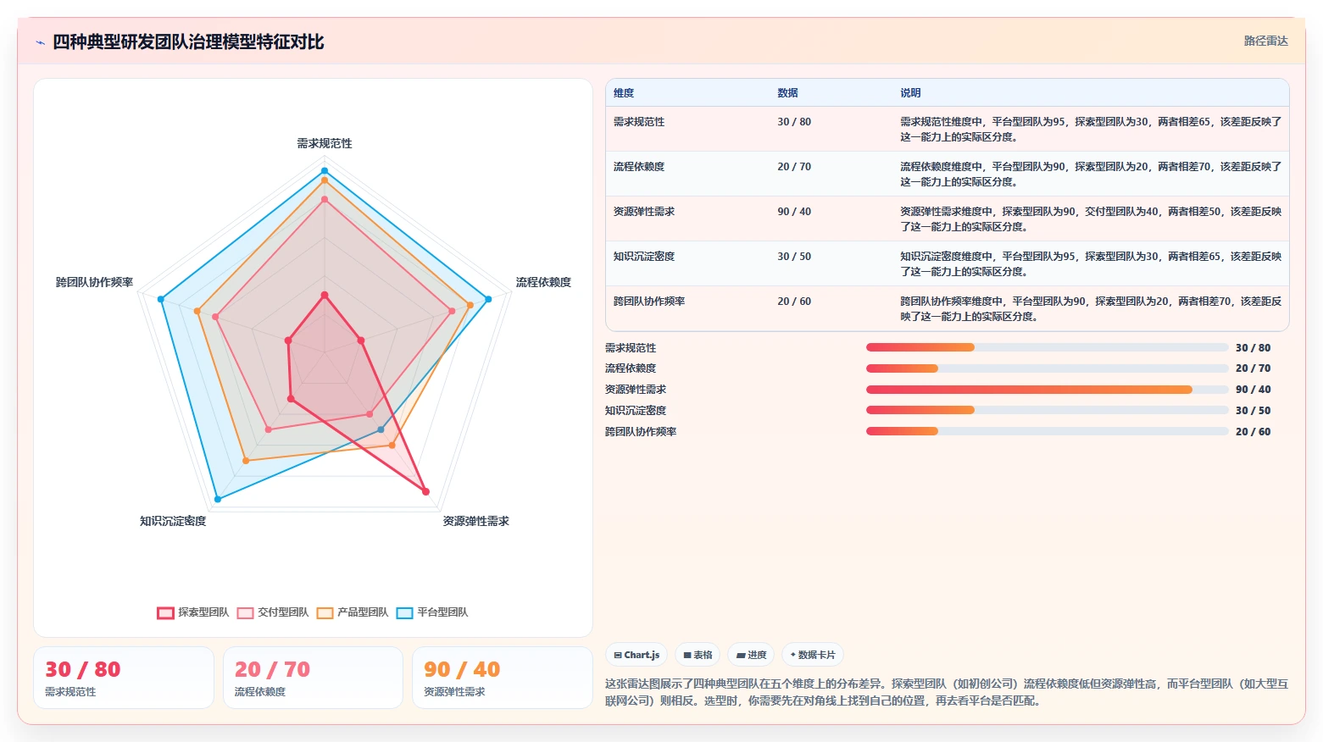Click the 跨团队协作频率 description text in the table

1091,309
